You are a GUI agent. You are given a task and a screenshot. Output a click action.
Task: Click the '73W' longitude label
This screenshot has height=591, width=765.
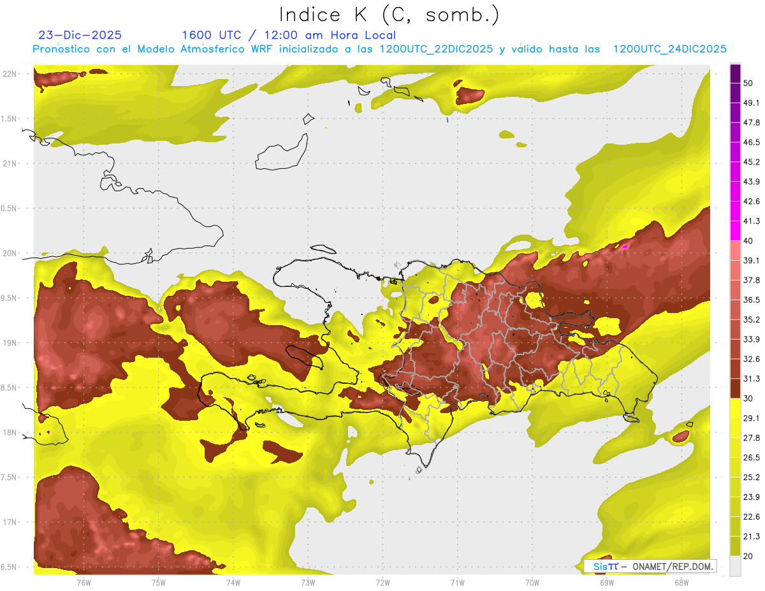pos(308,582)
